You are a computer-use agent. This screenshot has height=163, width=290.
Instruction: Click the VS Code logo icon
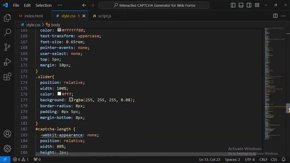pyautogui.click(x=5, y=5)
